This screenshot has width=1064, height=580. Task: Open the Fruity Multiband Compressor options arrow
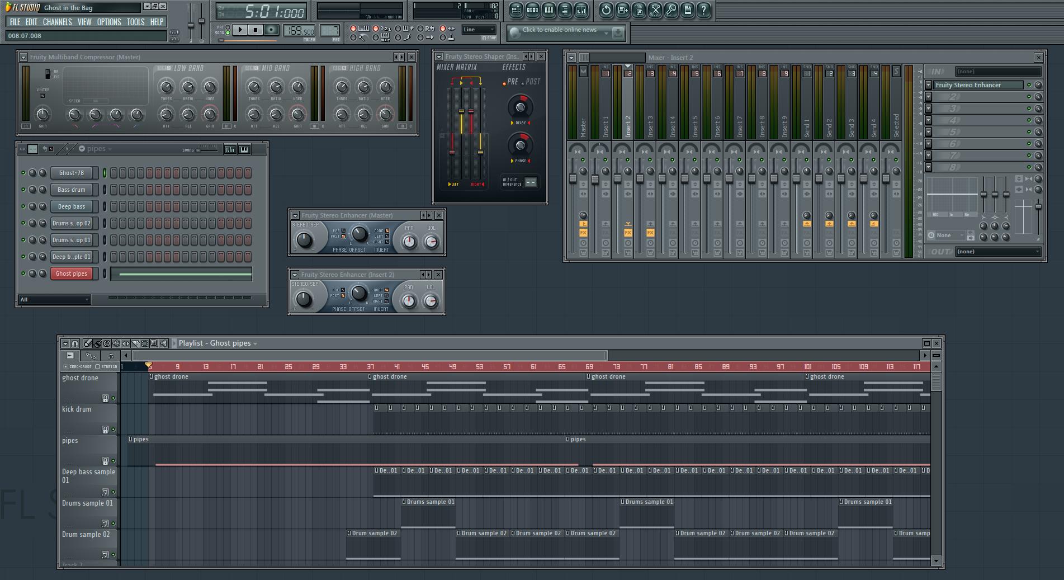point(23,57)
